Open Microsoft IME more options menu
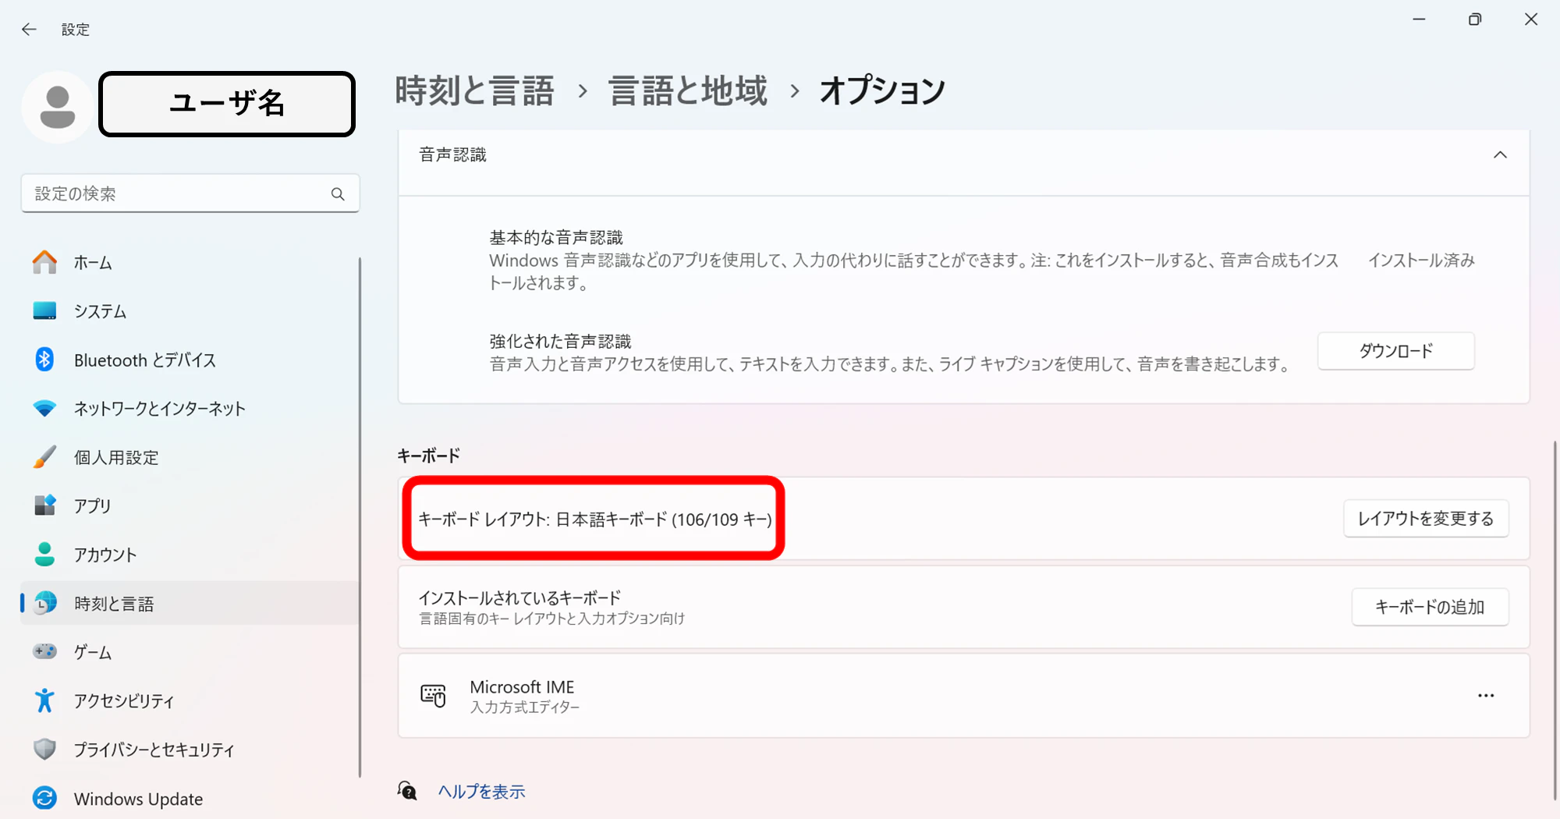This screenshot has height=819, width=1560. [x=1486, y=696]
